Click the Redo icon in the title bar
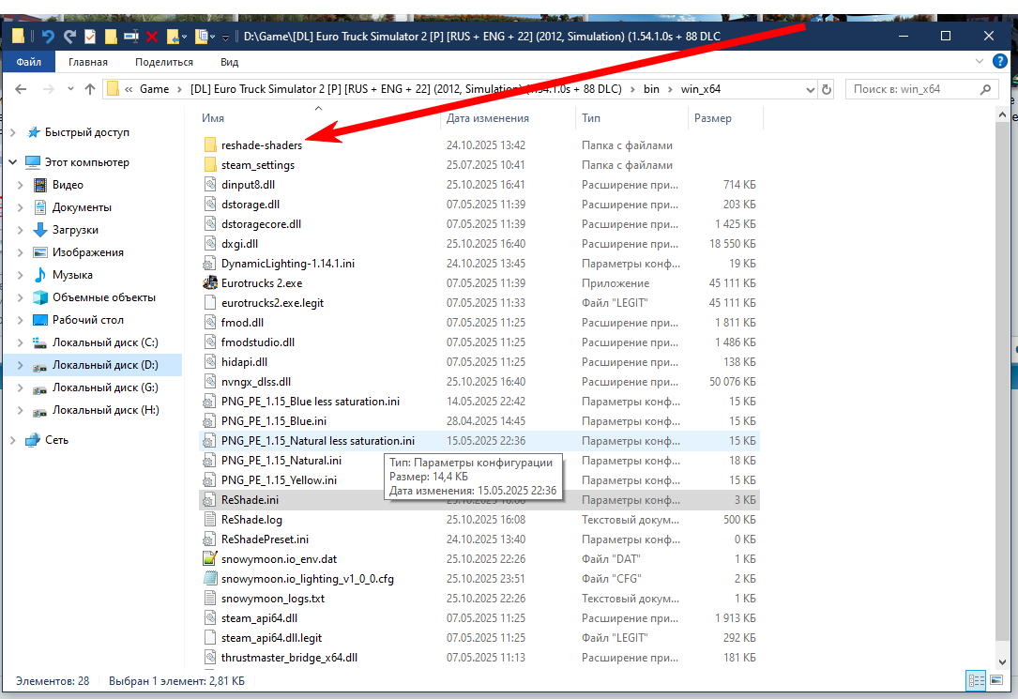 pyautogui.click(x=69, y=37)
